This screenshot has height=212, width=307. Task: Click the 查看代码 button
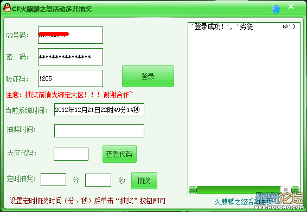tap(119, 154)
